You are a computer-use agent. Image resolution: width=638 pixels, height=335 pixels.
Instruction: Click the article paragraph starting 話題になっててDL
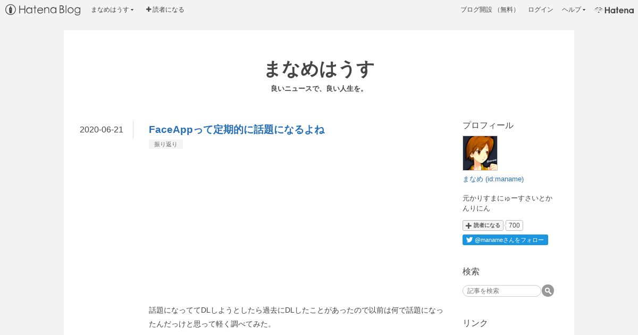click(x=296, y=317)
